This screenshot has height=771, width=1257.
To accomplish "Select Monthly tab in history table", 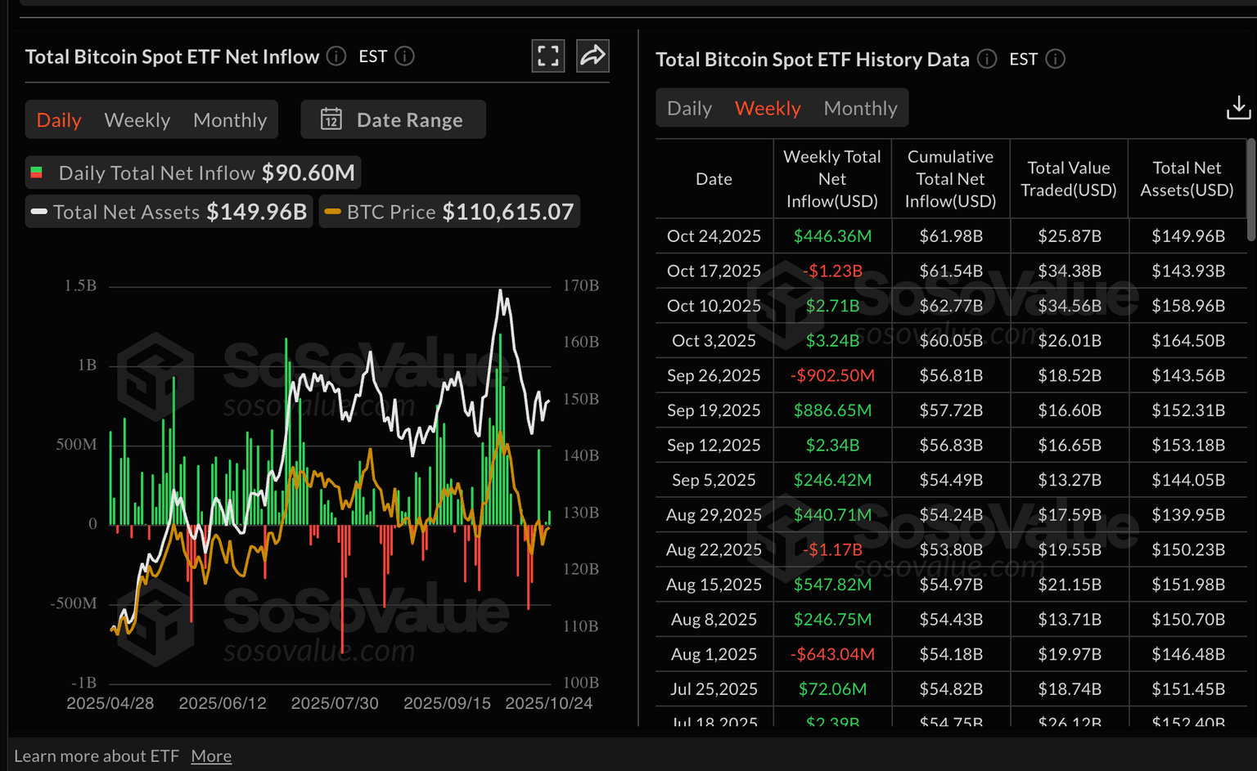I will tap(860, 108).
